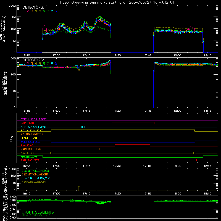This screenshot has width=221, height=221.
Task: Click the vertical Flags axis title
Action: coord(11,138)
